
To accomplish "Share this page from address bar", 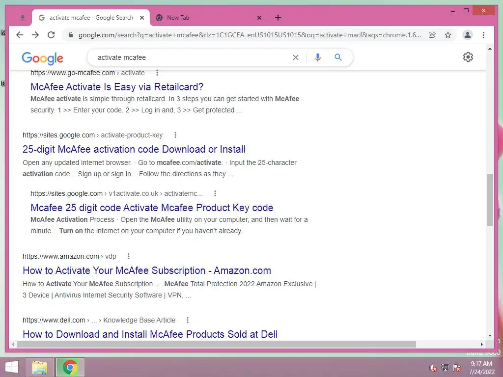I will tap(432, 35).
